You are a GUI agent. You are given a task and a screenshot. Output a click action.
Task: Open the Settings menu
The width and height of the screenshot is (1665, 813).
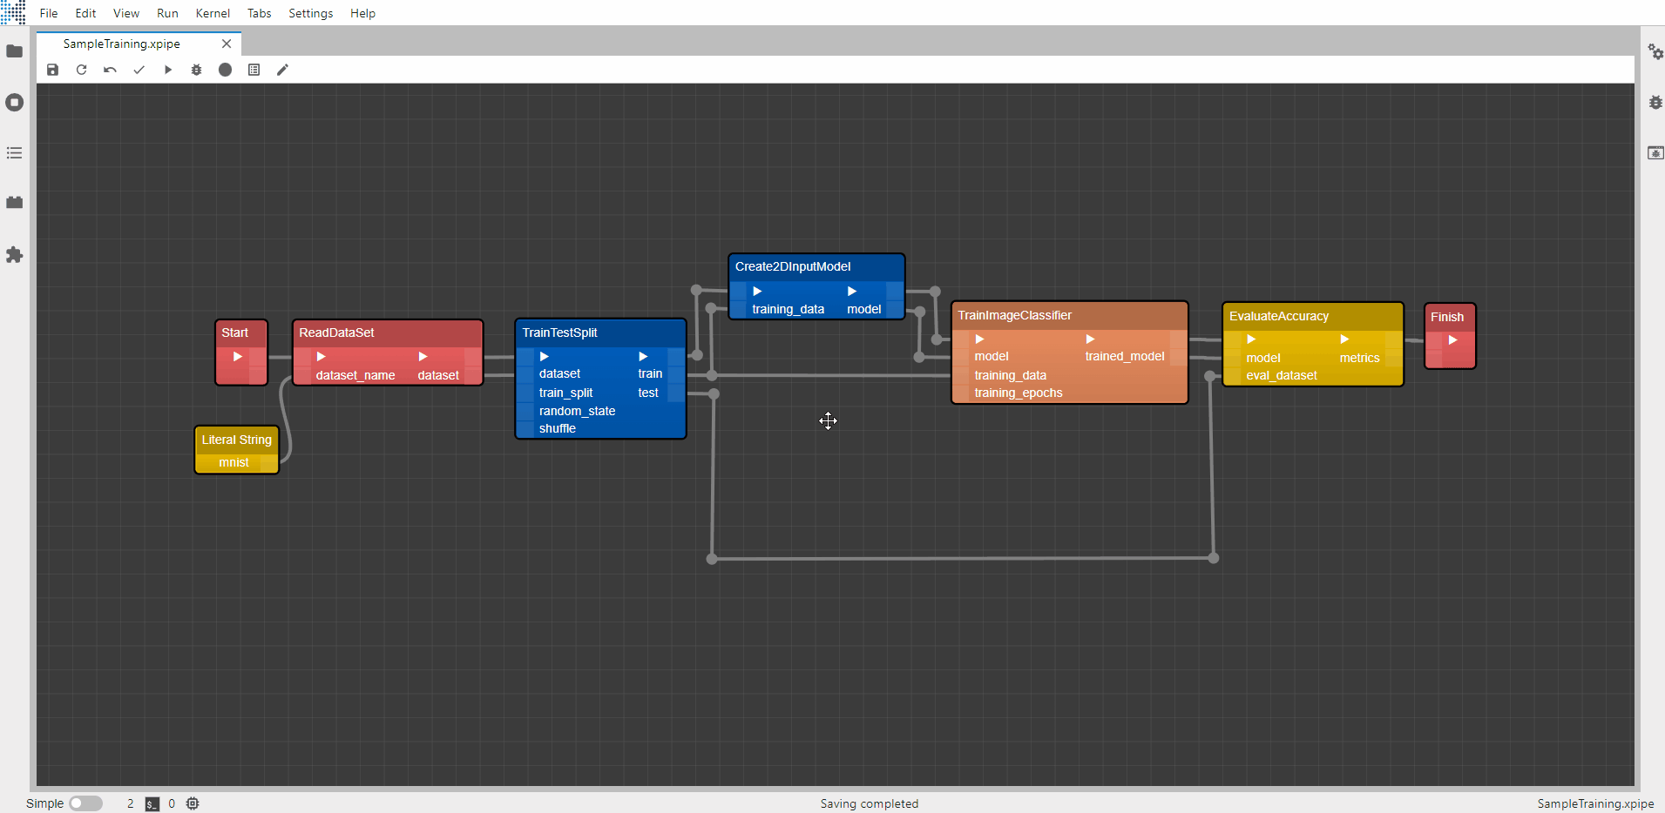point(310,13)
